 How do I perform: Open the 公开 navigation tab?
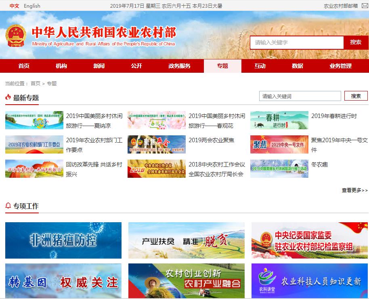tap(136, 66)
